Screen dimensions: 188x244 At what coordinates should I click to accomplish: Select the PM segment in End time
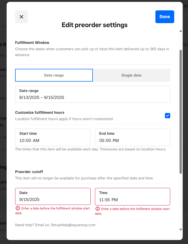[116, 140]
